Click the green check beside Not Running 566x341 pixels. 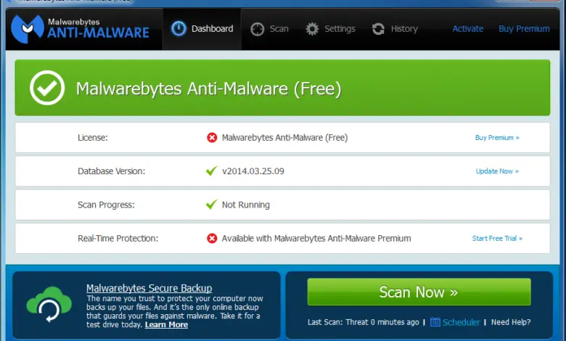point(212,205)
